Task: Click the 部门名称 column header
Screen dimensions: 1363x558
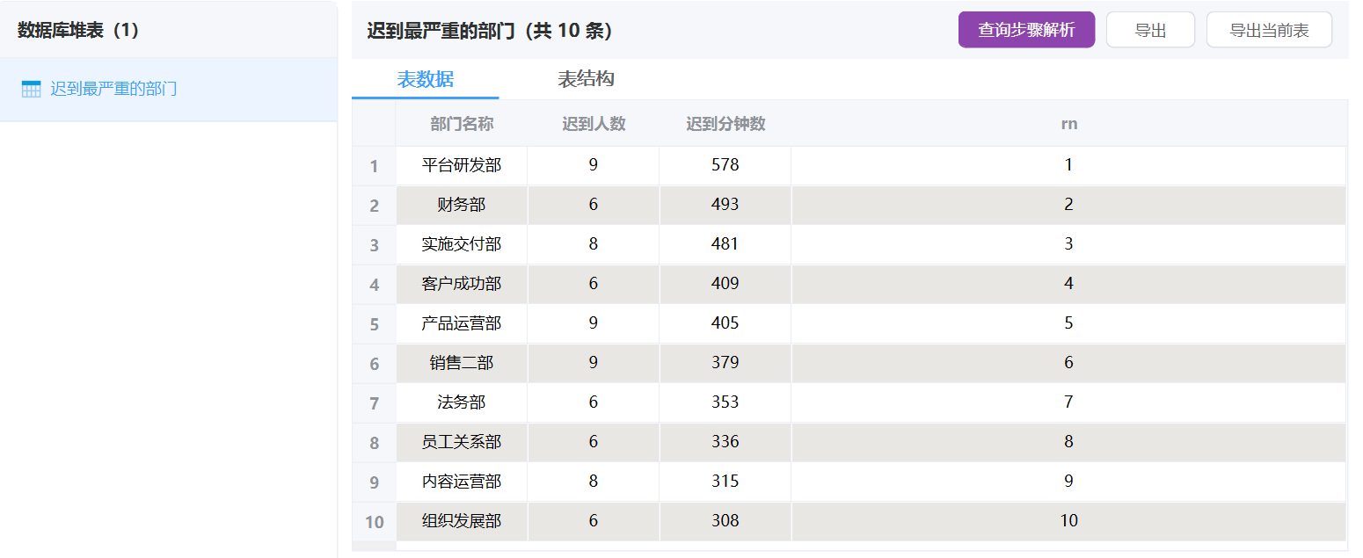Action: pyautogui.click(x=462, y=124)
